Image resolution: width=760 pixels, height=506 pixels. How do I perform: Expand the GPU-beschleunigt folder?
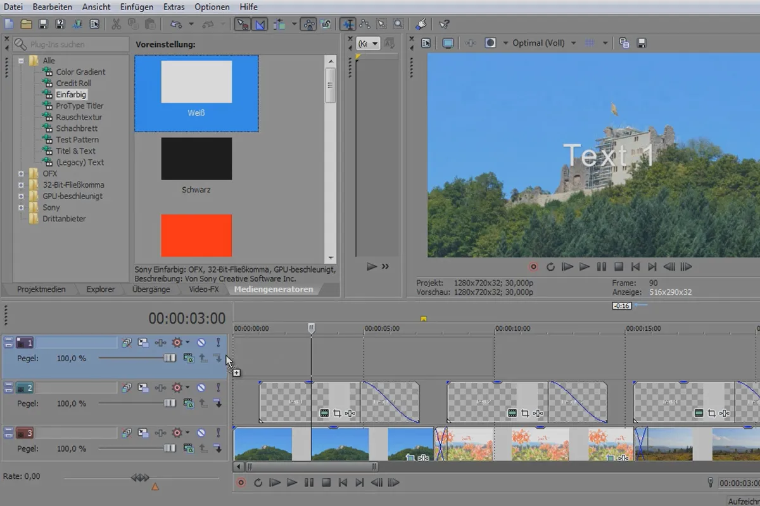[x=21, y=196]
